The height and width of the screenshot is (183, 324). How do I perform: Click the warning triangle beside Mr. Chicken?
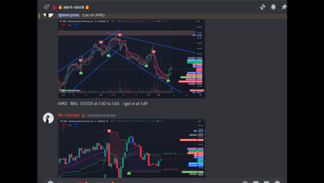[83, 115]
